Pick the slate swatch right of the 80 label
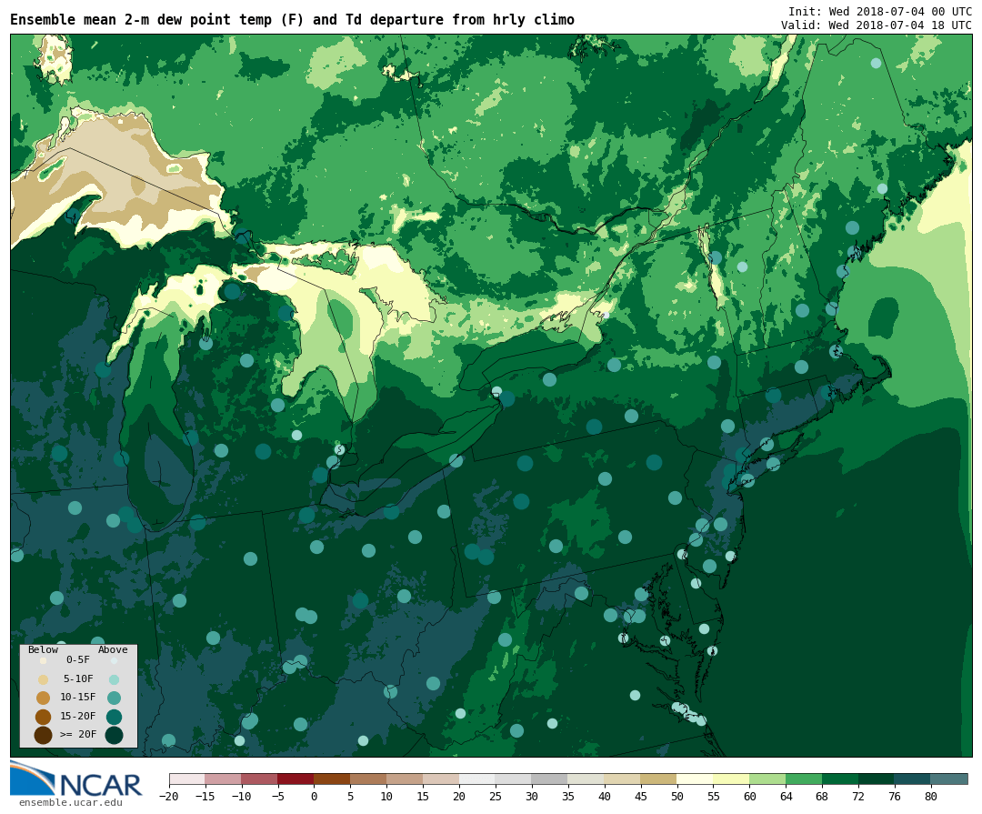The height and width of the screenshot is (814, 982). coord(948,779)
